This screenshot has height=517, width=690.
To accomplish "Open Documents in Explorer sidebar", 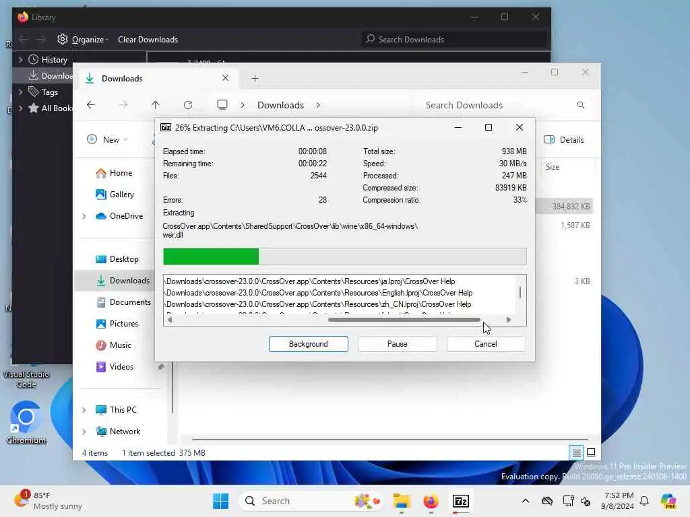I will click(x=123, y=302).
